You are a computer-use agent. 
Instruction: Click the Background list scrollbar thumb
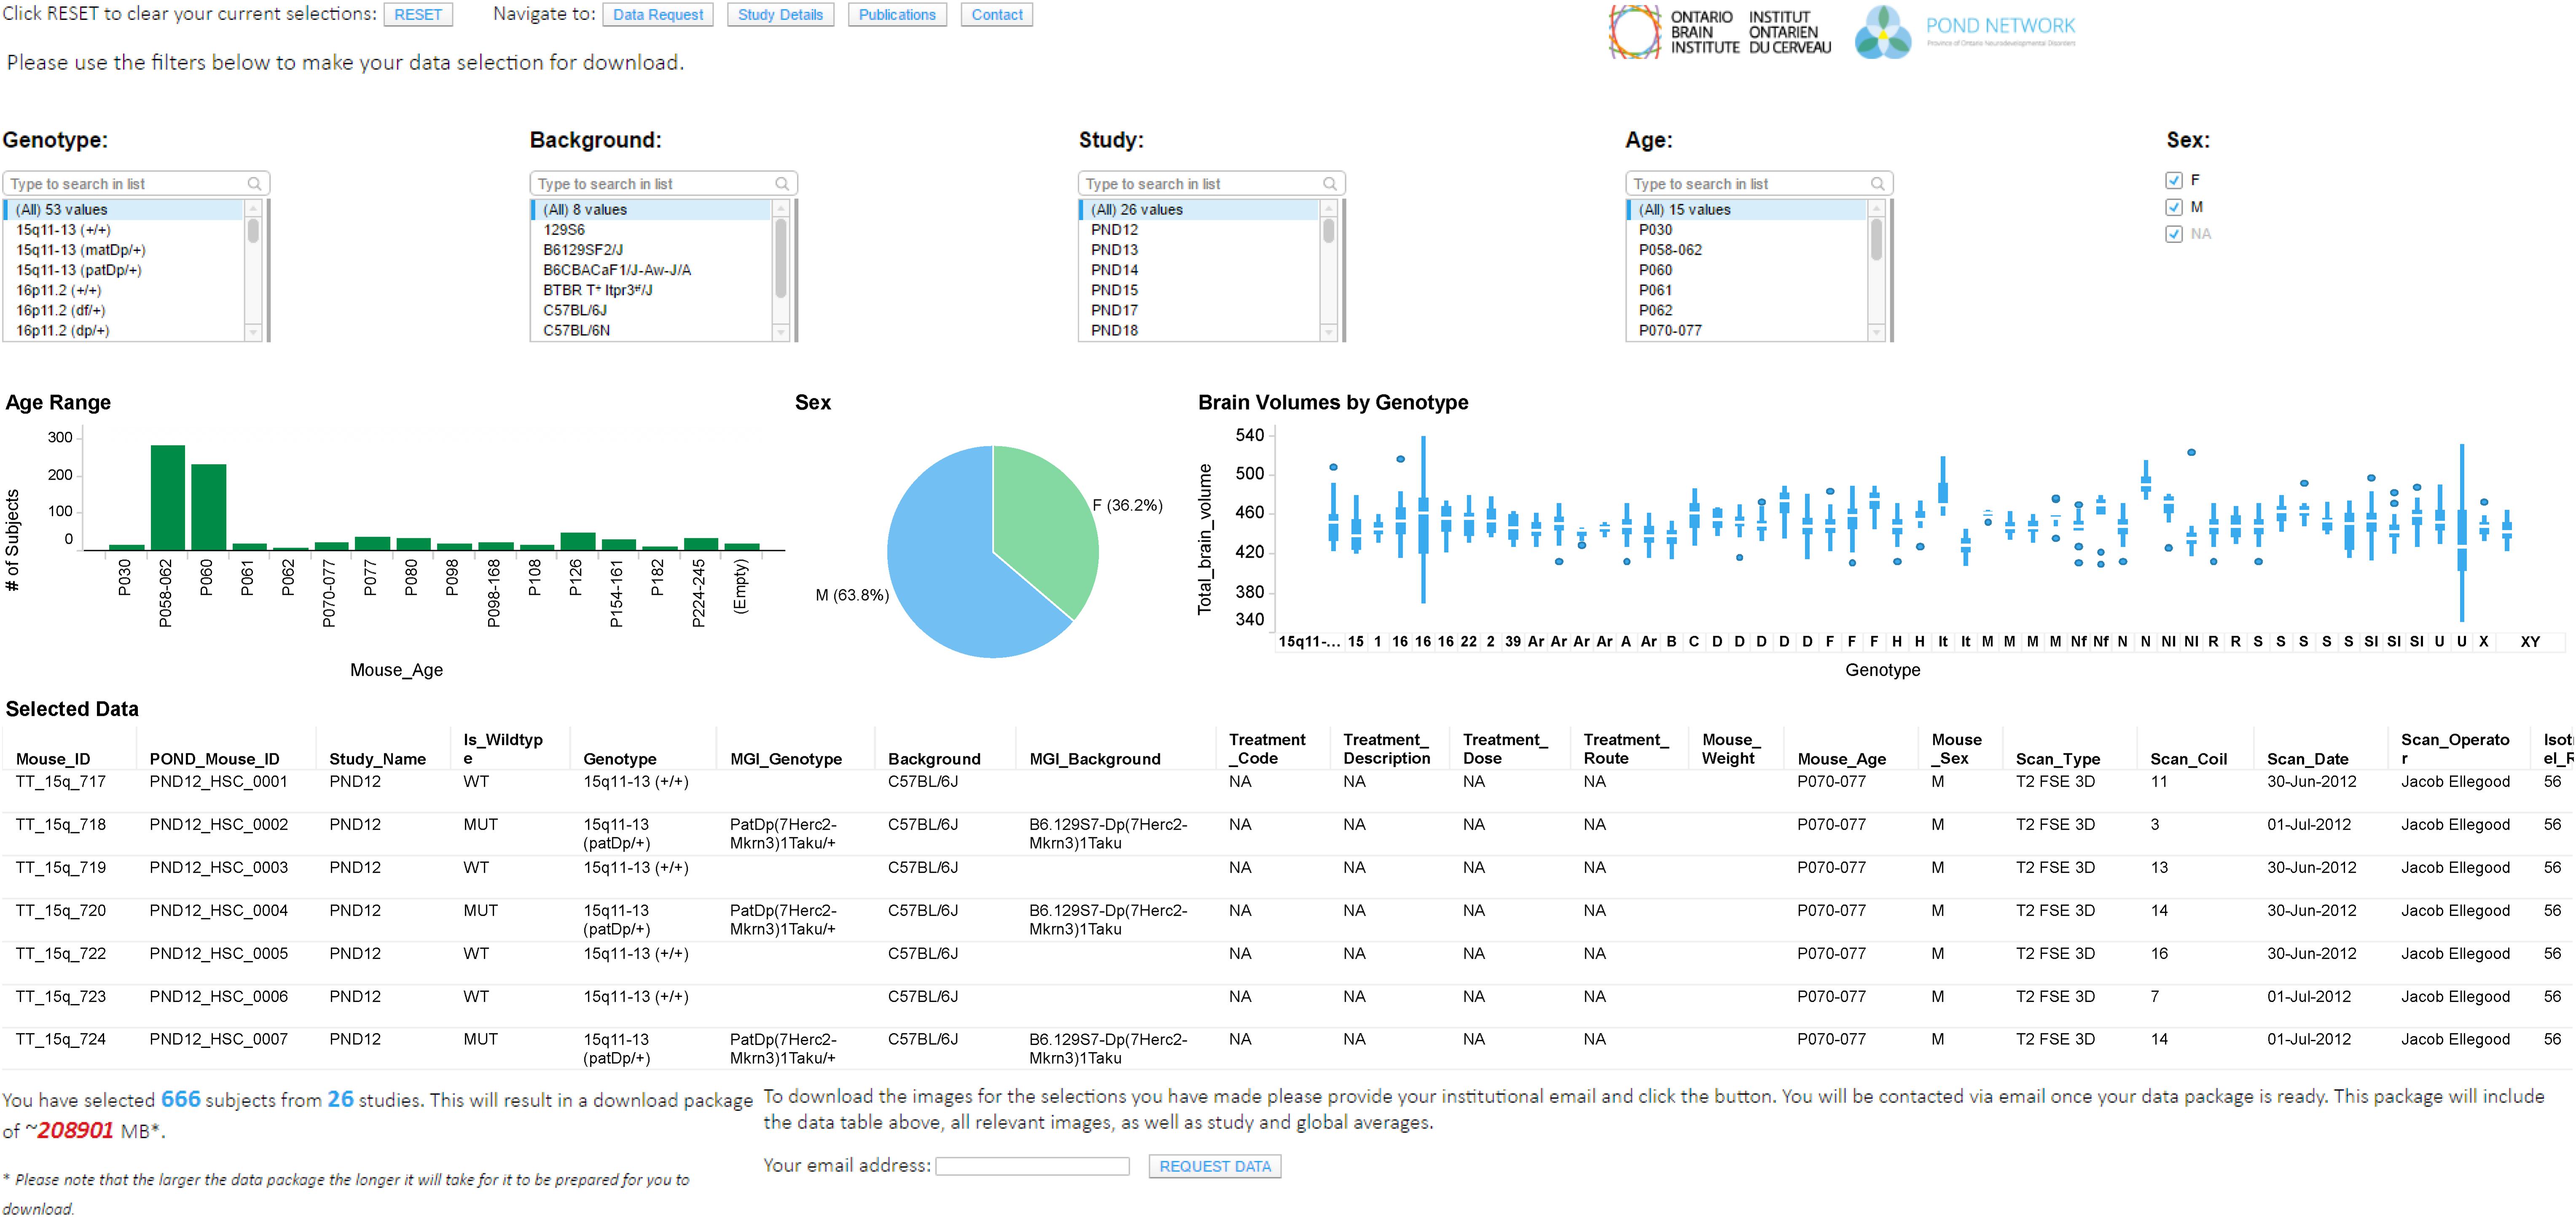(781, 258)
